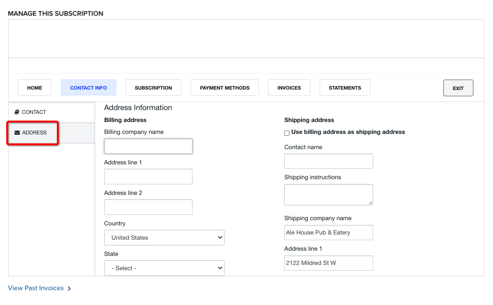Click the book icon beside CONTACT
The width and height of the screenshot is (493, 305).
[x=17, y=112]
